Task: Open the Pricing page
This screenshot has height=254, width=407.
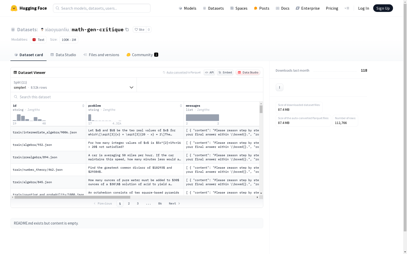Action: [332, 8]
